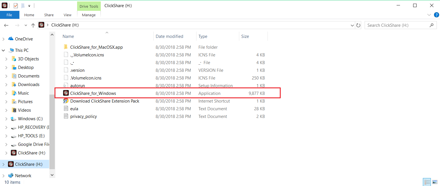This screenshot has height=186, width=440.
Task: Click the ClickShare title bar system icon
Action: pos(5,5)
